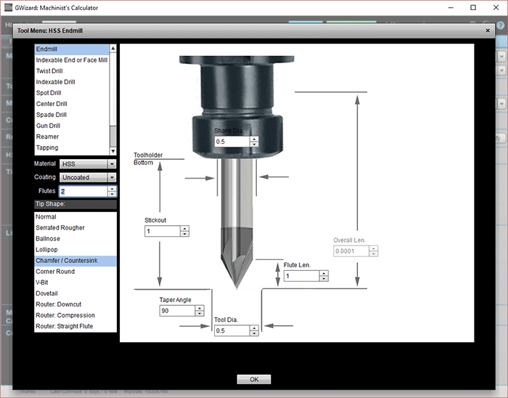Close the Tool Menu dialog
Viewport: 508px width, 398px height.
[x=487, y=31]
